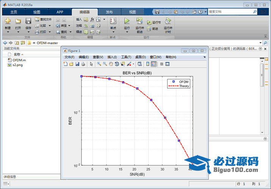Screen dimensions: 271x189
Task: Select OFDM.m in current folder list
Action: click(x=19, y=60)
